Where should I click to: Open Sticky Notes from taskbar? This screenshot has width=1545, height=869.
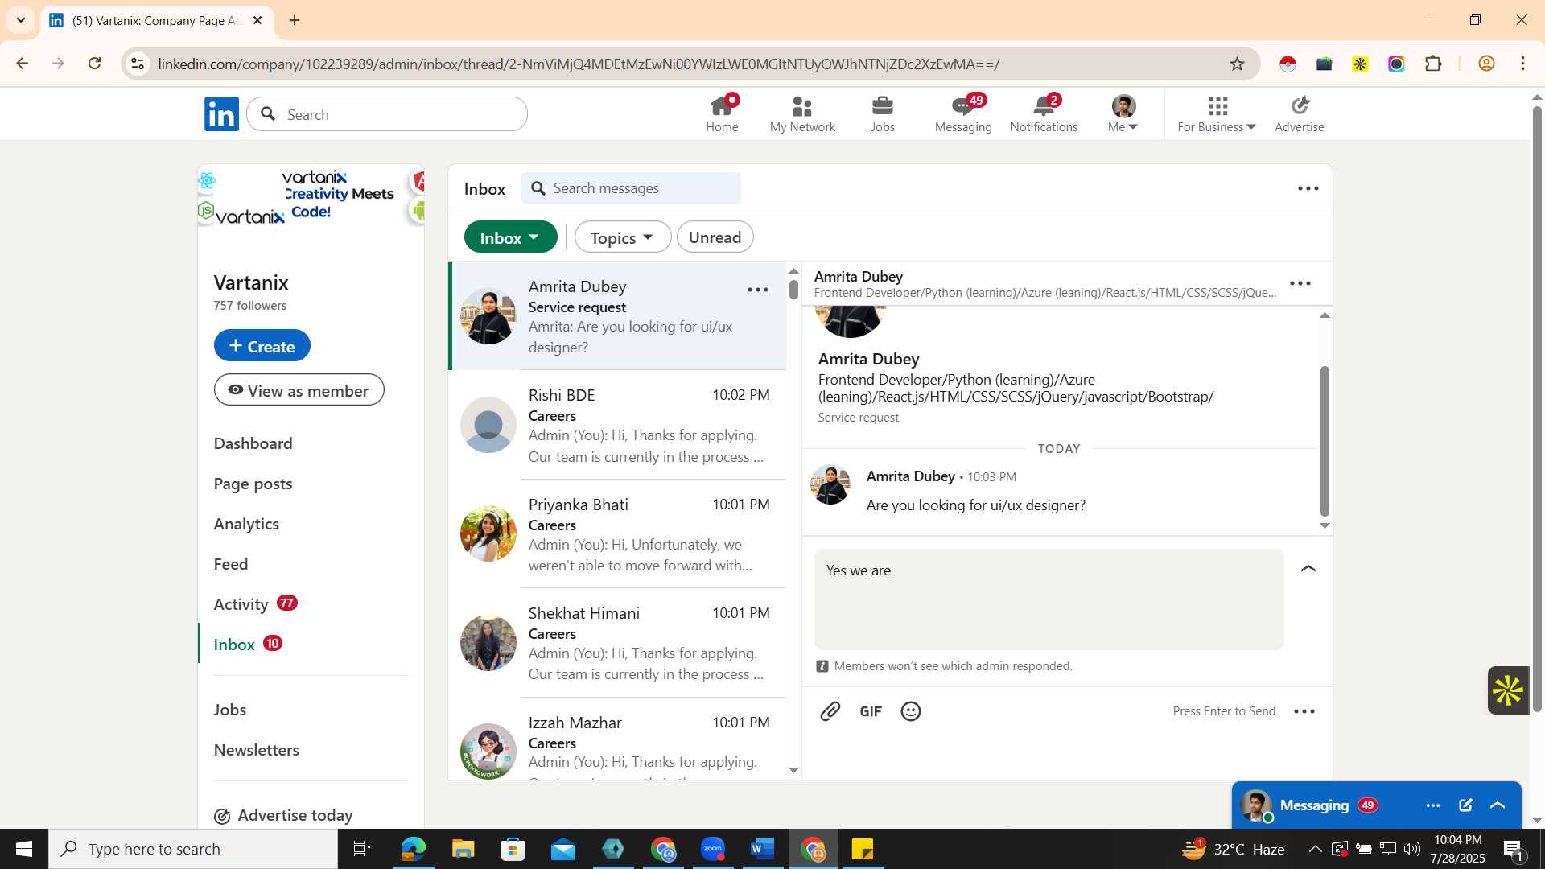pos(862,849)
